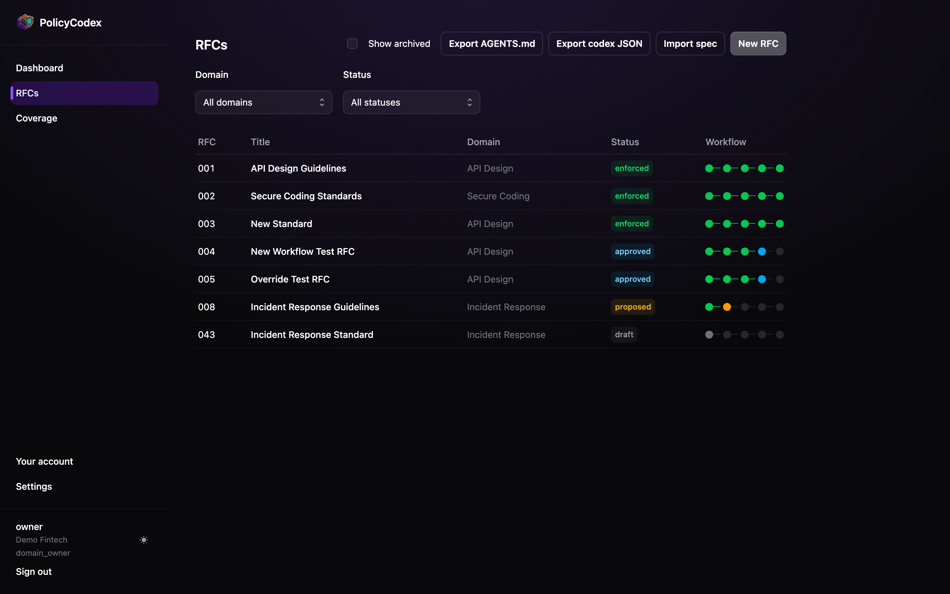
Task: Click orange workflow dot for RFC 008
Action: point(727,307)
